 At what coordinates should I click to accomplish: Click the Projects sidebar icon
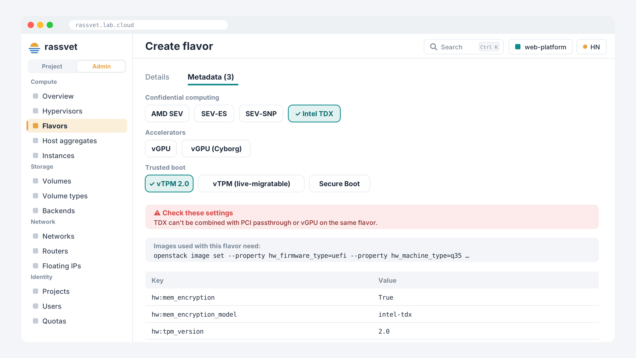[x=36, y=291]
